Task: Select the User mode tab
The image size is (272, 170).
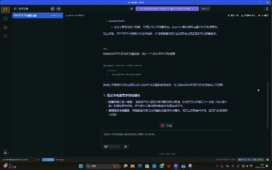Action: [38, 160]
